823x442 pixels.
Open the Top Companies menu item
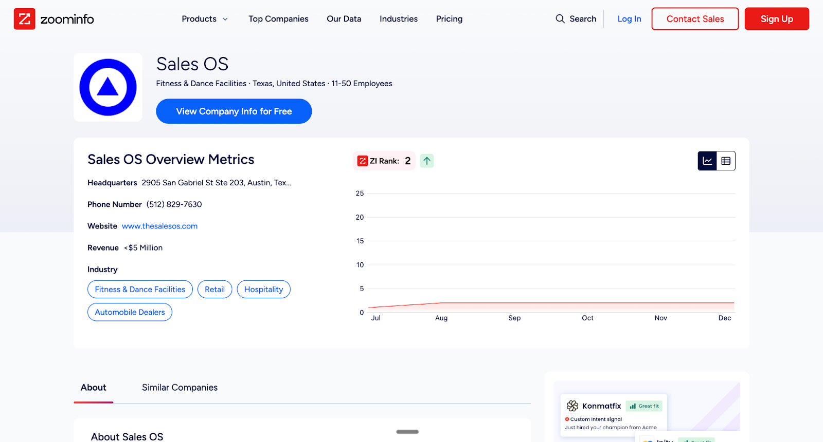(x=278, y=19)
